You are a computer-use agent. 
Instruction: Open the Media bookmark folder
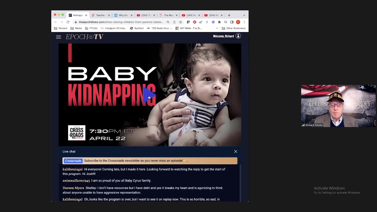(x=76, y=28)
